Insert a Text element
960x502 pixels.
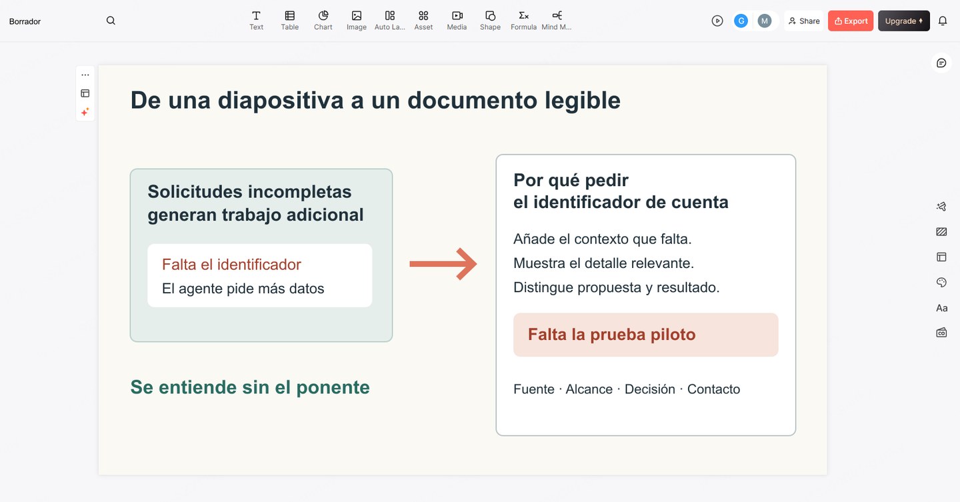point(256,21)
